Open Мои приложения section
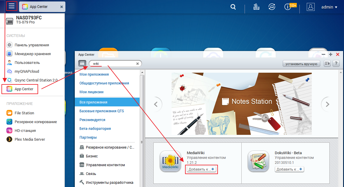This screenshot has height=187, width=344. (94, 74)
